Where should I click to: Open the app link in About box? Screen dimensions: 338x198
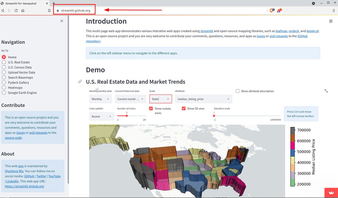click(x=21, y=166)
